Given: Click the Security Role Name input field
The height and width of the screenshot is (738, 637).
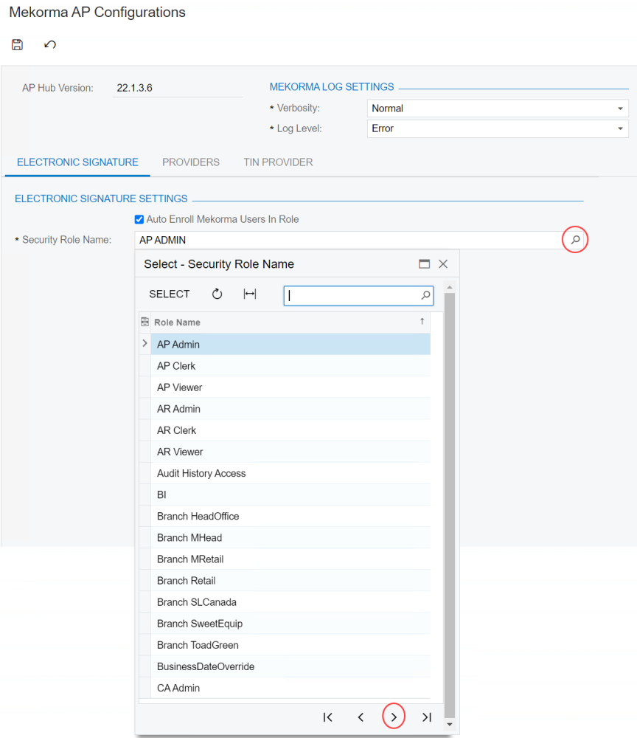Looking at the screenshot, I should pos(348,240).
